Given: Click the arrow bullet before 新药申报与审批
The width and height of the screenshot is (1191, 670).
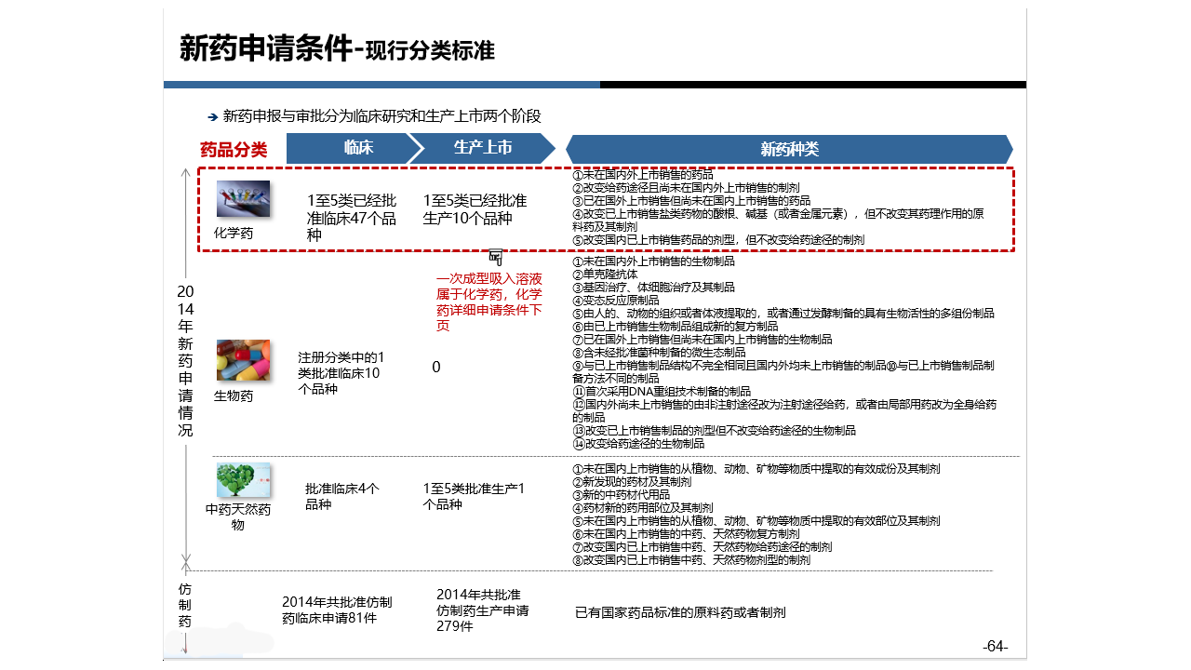Looking at the screenshot, I should point(212,117).
